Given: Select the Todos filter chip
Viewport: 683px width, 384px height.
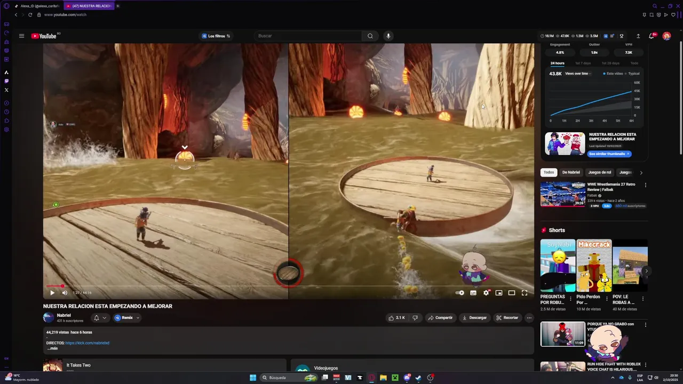Looking at the screenshot, I should (x=549, y=172).
